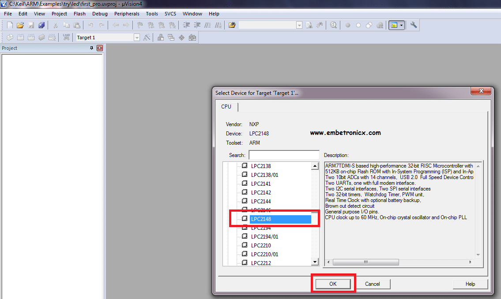Click description scroll right arrow

471,262
